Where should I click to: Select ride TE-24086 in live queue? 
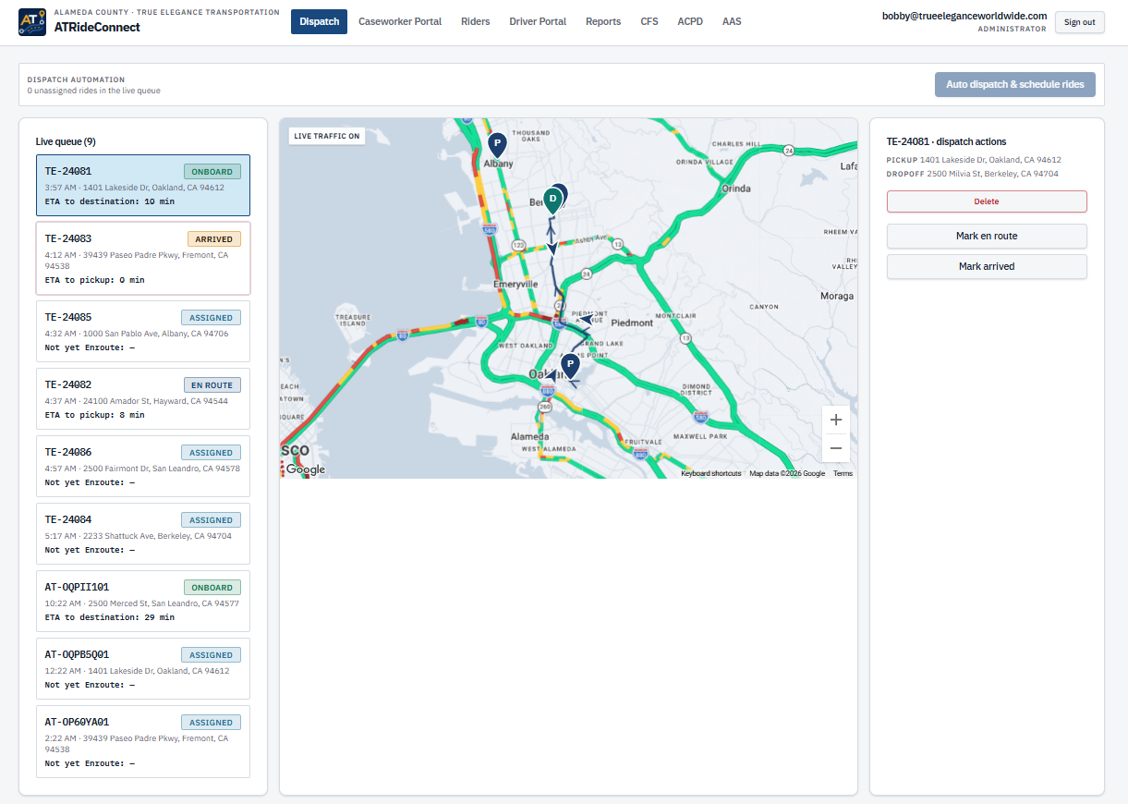143,467
